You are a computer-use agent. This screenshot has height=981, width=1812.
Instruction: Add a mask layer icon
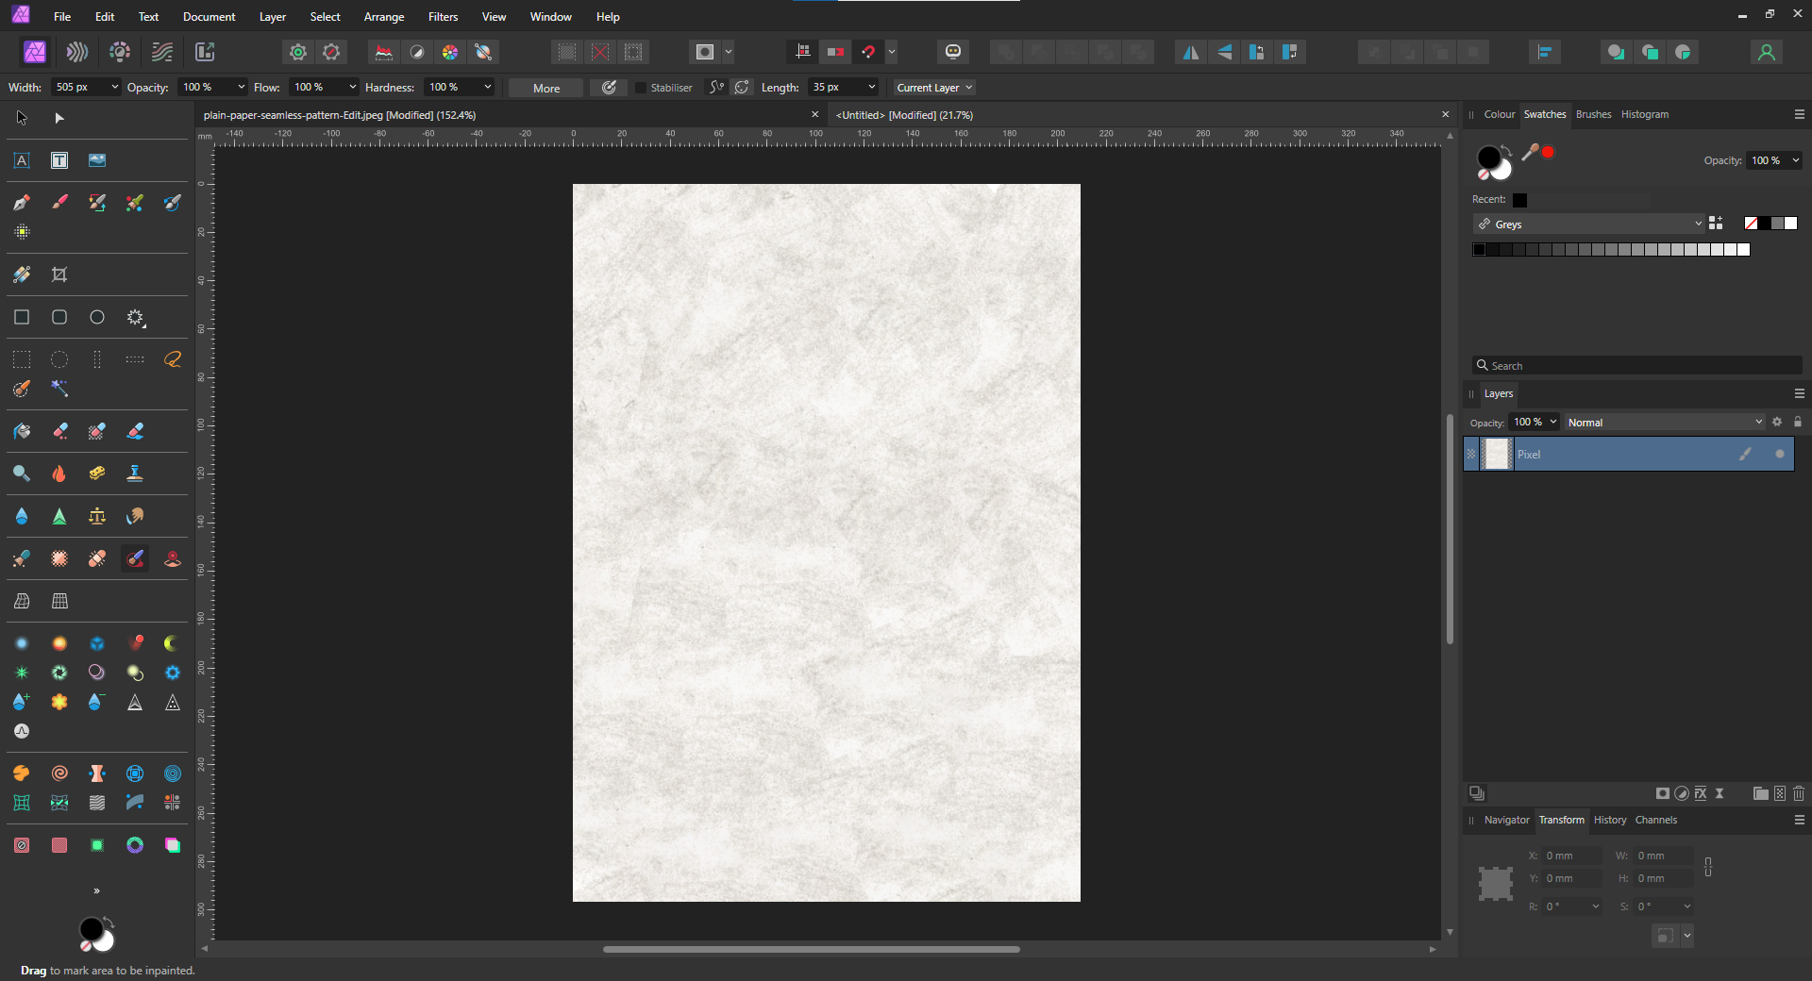[1663, 793]
